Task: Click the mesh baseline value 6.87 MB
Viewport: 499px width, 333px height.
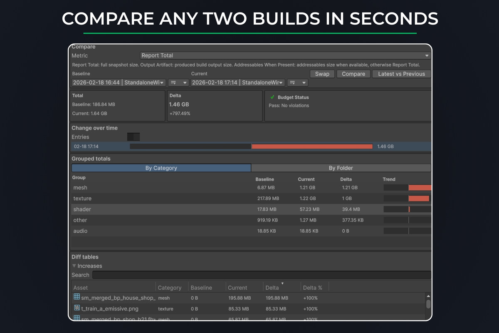Action: click(x=266, y=188)
